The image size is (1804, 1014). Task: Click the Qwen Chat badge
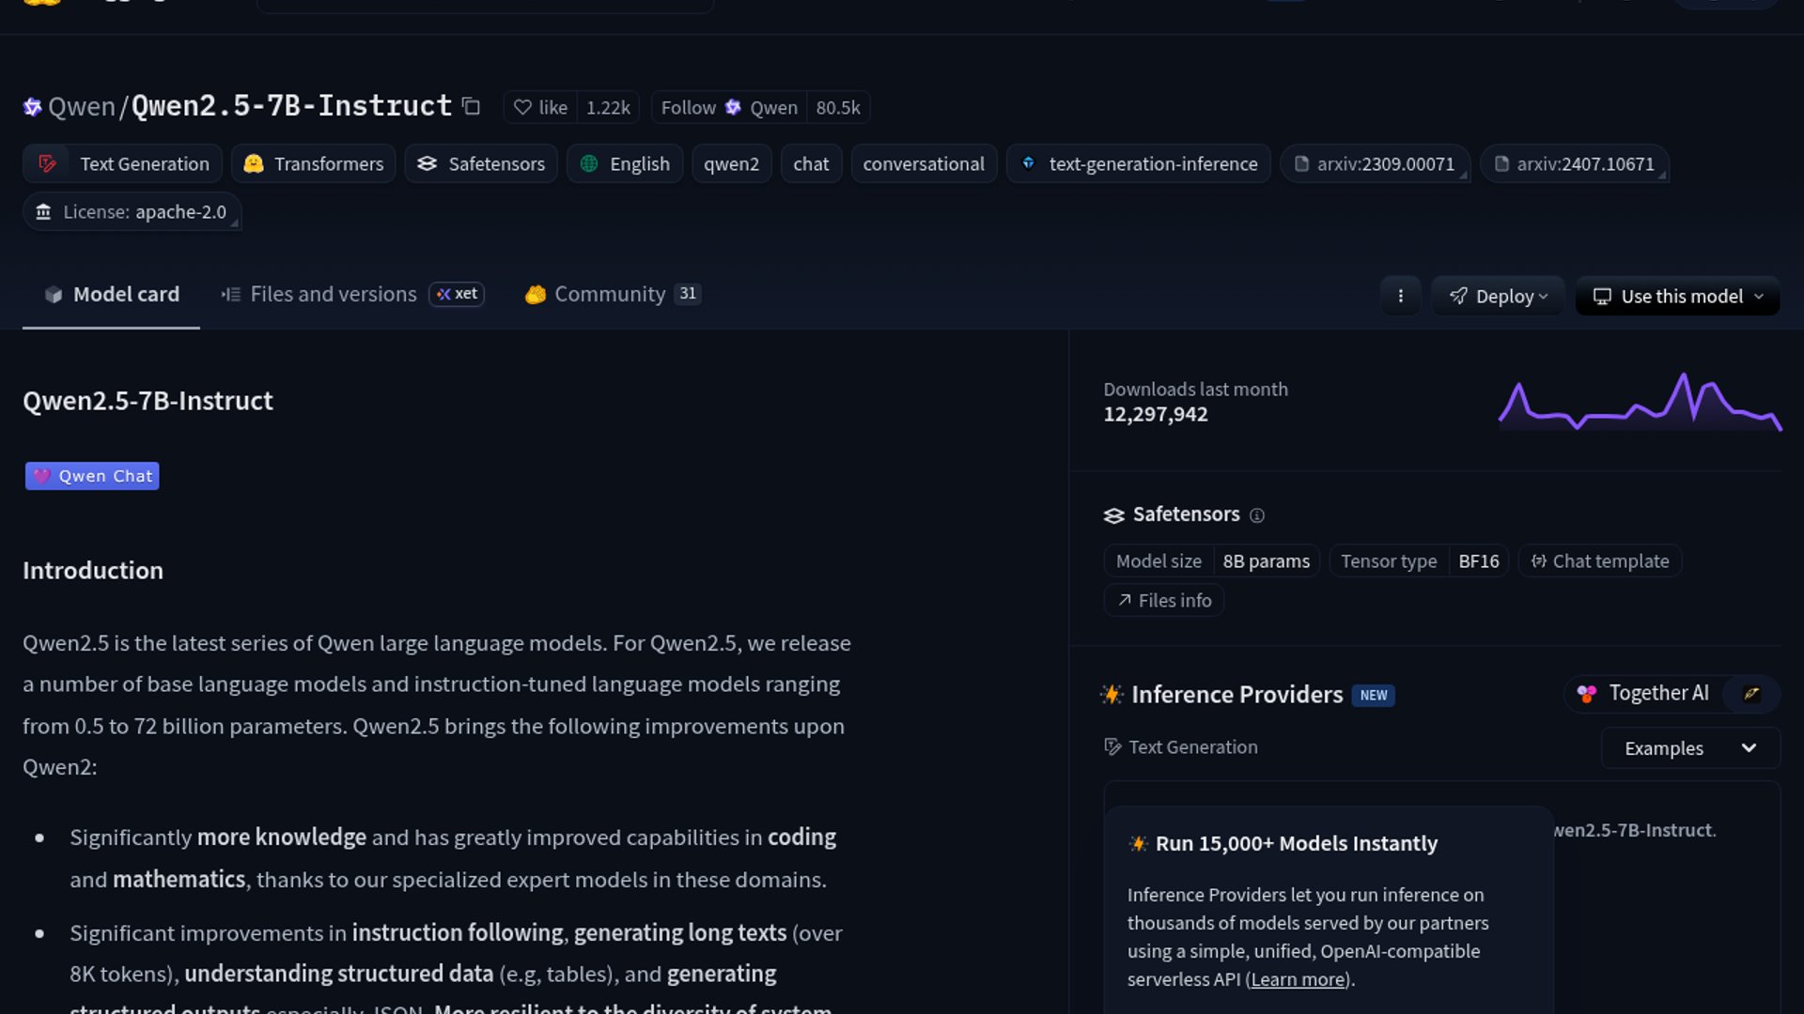tap(91, 476)
